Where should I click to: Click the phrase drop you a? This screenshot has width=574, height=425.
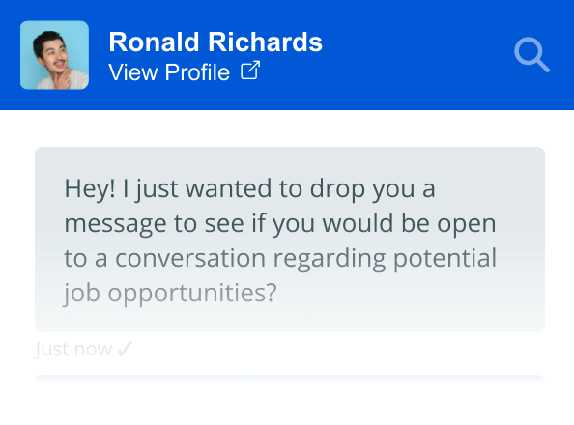tap(373, 190)
